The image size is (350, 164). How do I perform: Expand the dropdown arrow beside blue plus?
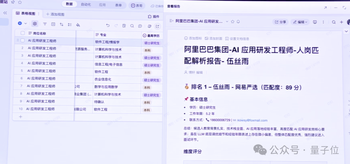point(26,23)
